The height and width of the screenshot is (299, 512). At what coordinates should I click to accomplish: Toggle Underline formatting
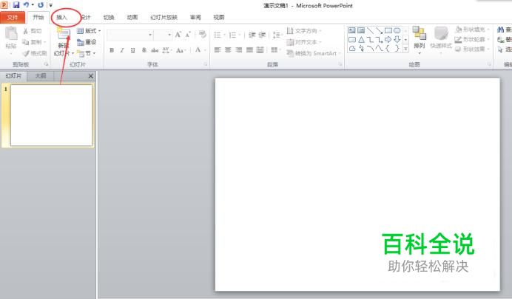click(132, 50)
